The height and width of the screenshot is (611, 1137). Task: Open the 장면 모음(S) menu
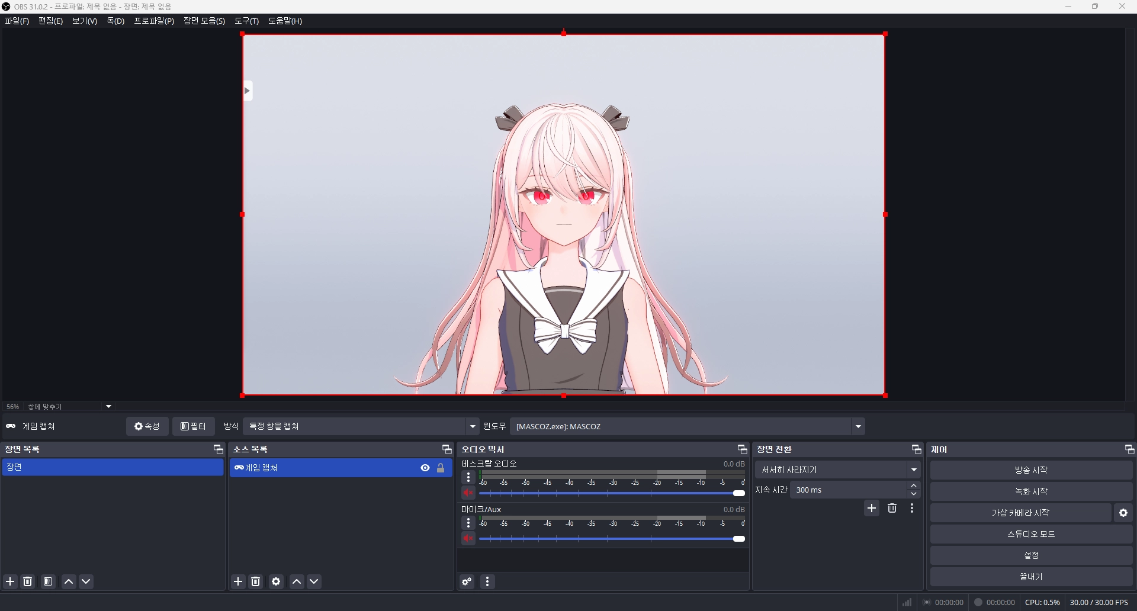(x=204, y=21)
